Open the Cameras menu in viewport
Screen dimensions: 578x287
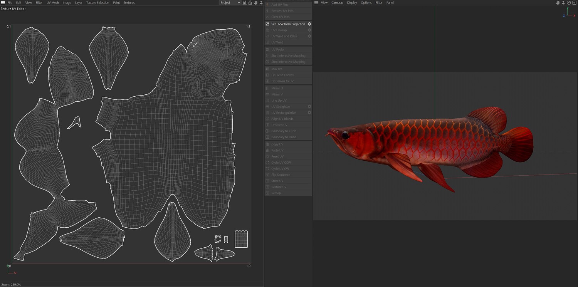click(x=337, y=3)
